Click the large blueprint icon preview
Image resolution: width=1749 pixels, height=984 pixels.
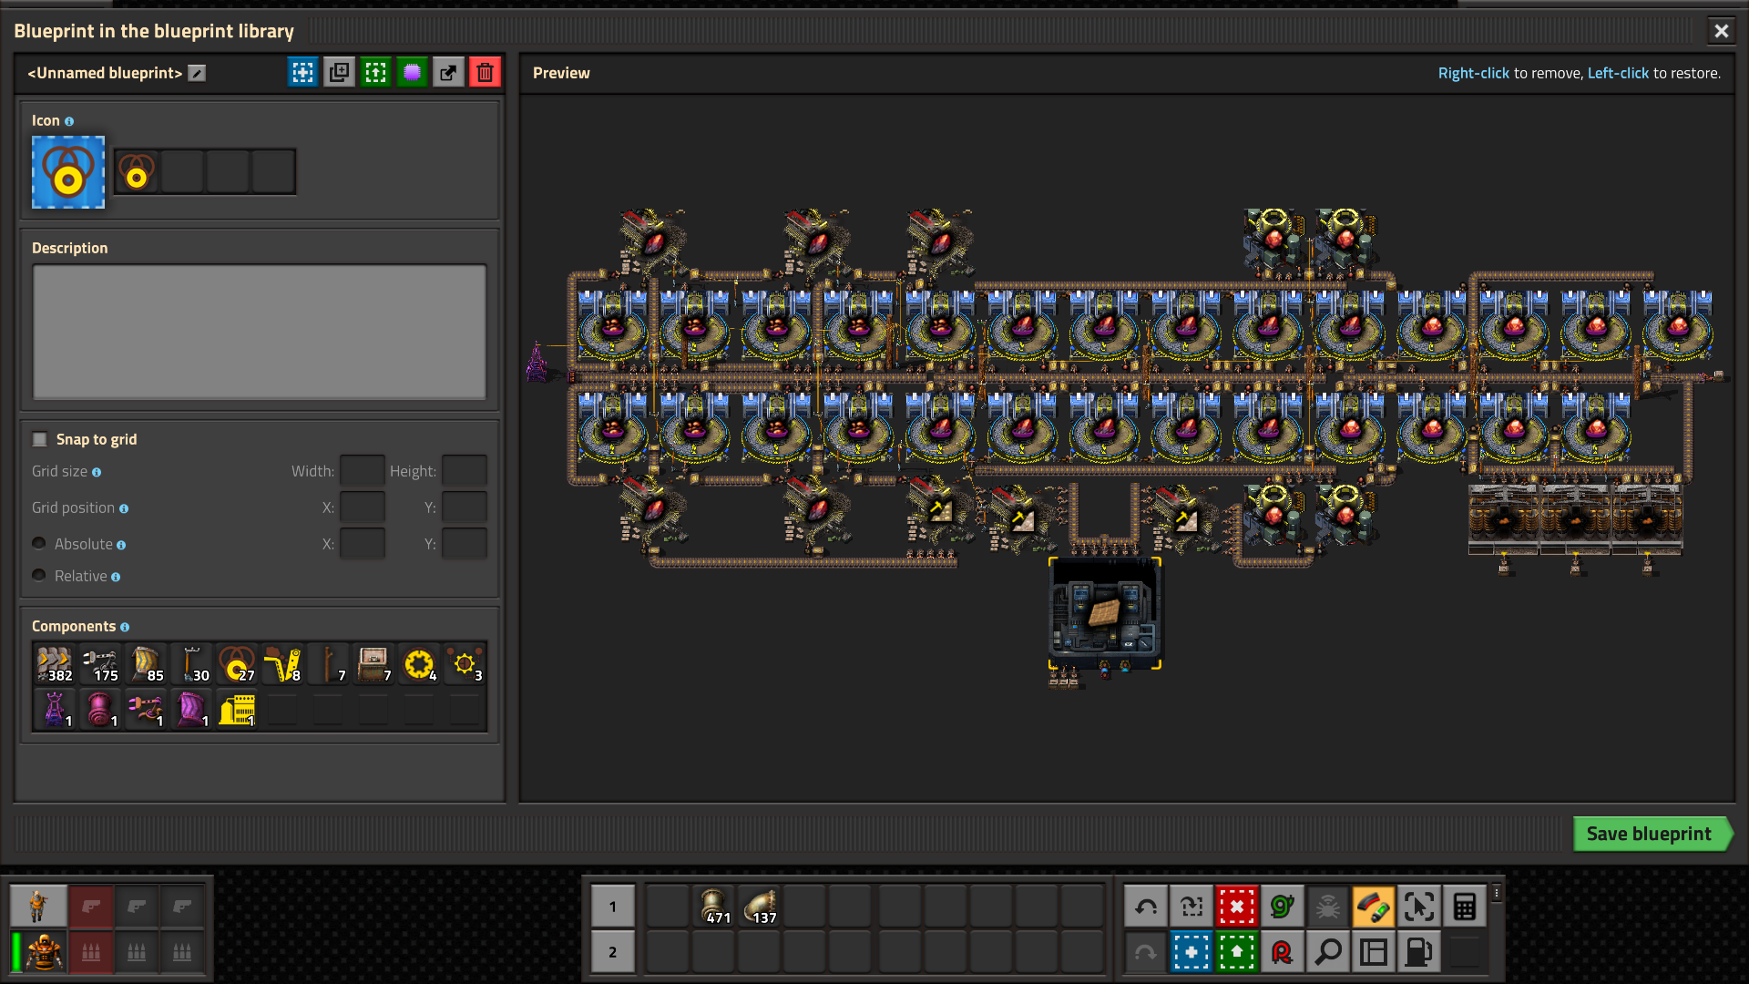(x=68, y=172)
